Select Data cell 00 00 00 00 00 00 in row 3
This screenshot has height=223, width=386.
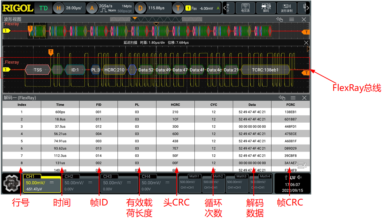[x=252, y=127]
